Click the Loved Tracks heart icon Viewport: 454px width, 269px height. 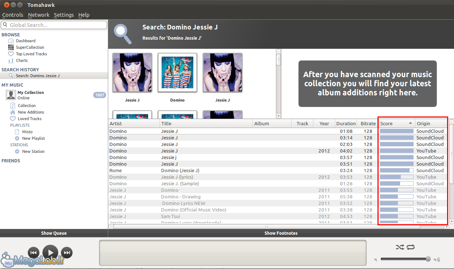point(13,119)
